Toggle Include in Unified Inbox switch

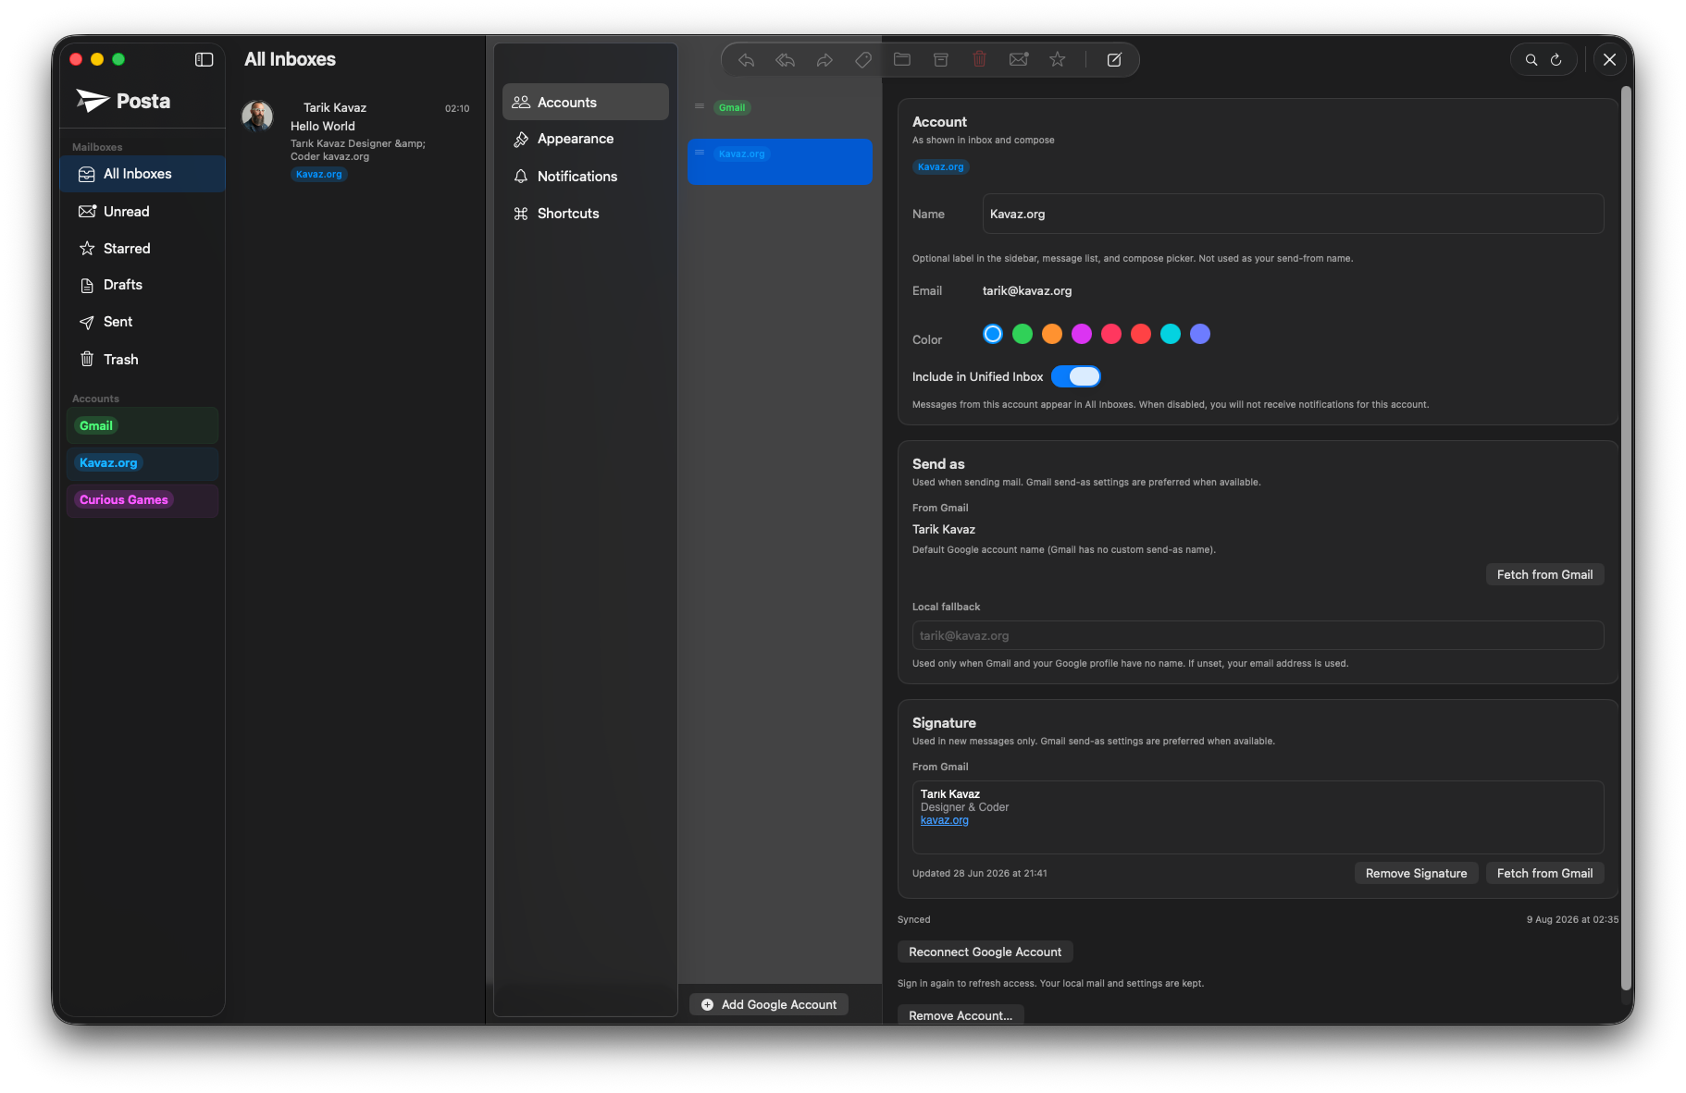point(1076,376)
